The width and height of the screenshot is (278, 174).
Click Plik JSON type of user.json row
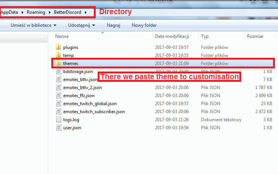(211, 128)
